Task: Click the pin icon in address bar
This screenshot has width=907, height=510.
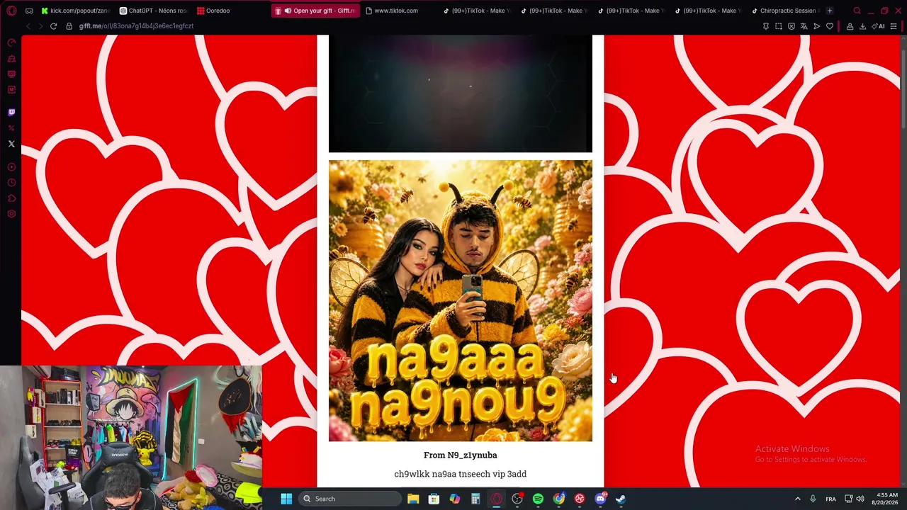Action: point(765,26)
